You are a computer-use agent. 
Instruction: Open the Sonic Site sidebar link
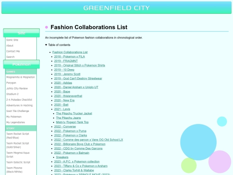(12, 40)
